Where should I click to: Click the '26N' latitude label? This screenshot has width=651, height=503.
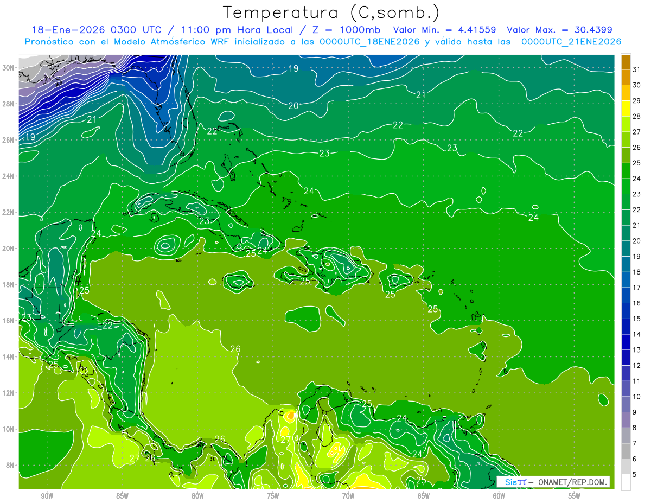(8, 140)
